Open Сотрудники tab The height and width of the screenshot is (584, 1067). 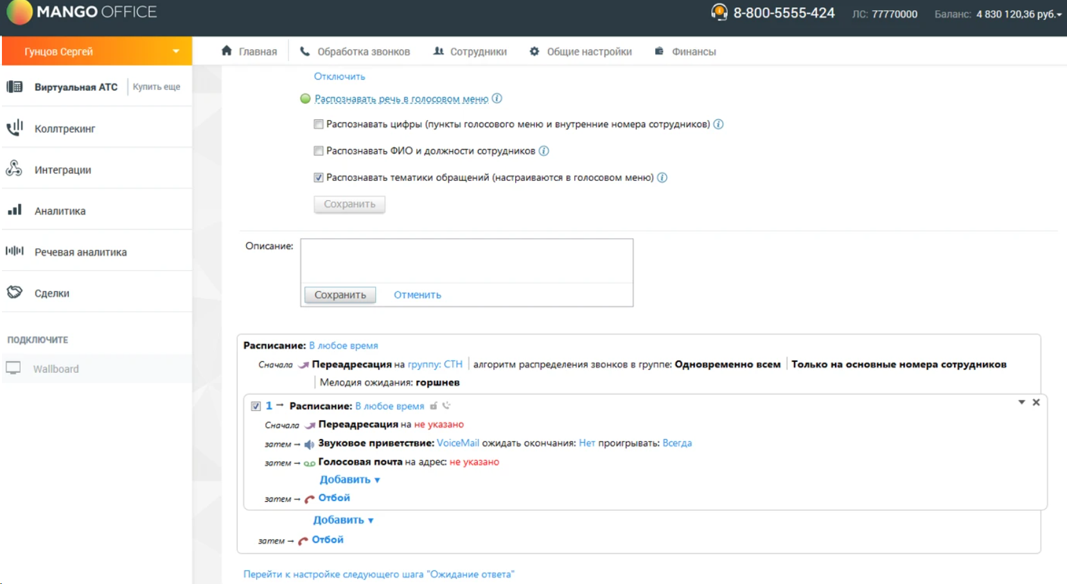point(470,51)
